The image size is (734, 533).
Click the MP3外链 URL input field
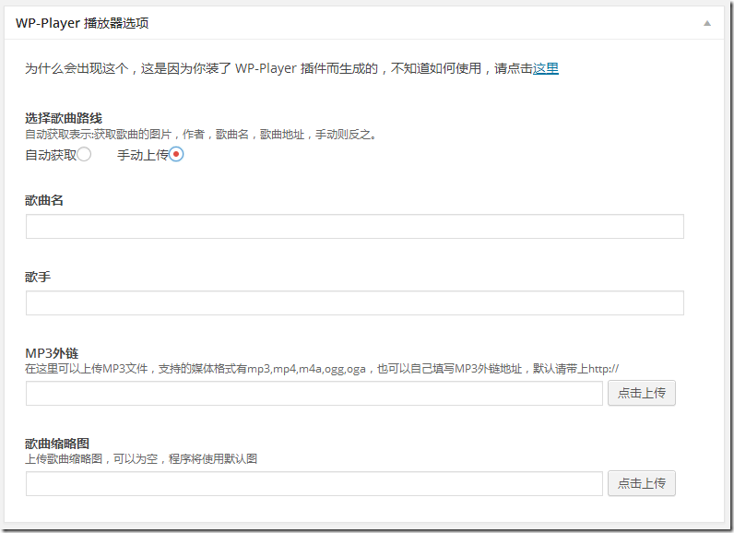[x=314, y=393]
